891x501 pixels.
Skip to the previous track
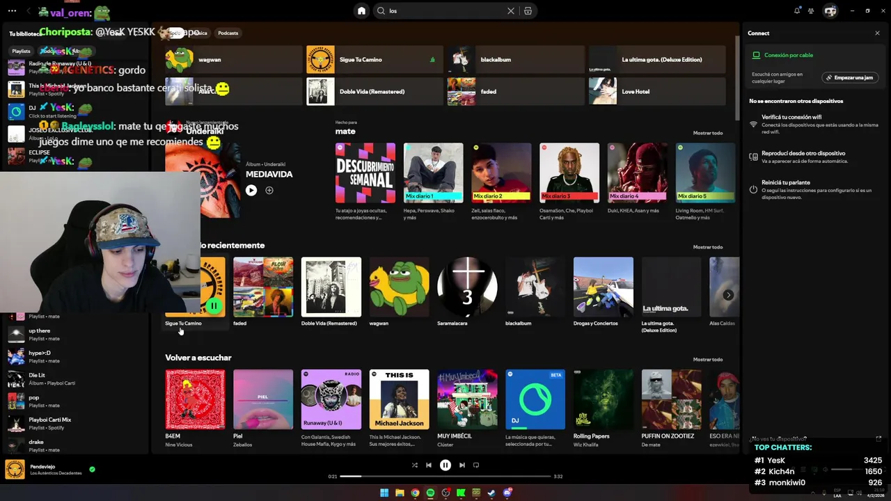pyautogui.click(x=429, y=465)
